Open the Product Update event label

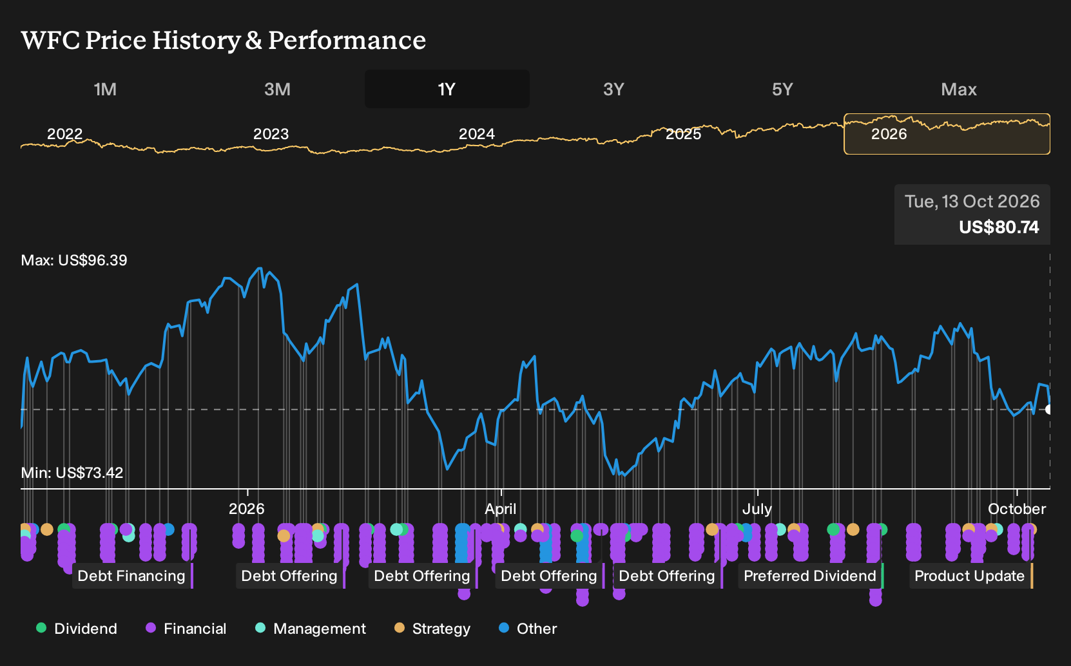tap(971, 576)
